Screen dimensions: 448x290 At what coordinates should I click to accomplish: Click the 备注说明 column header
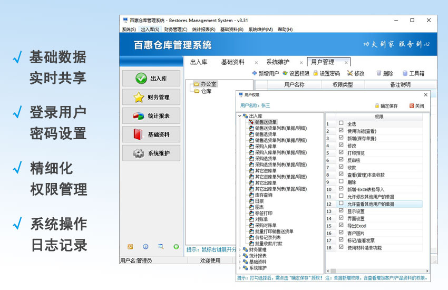tap(401, 84)
